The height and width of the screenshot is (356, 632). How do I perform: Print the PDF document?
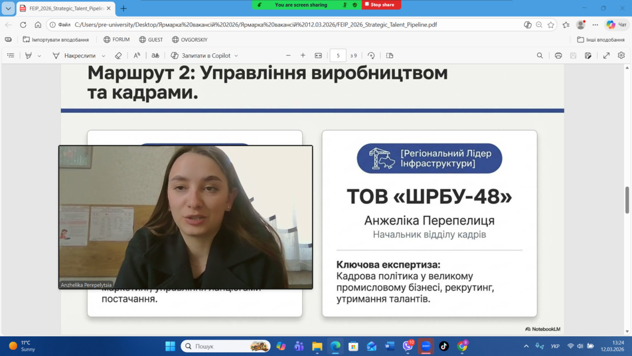[558, 55]
